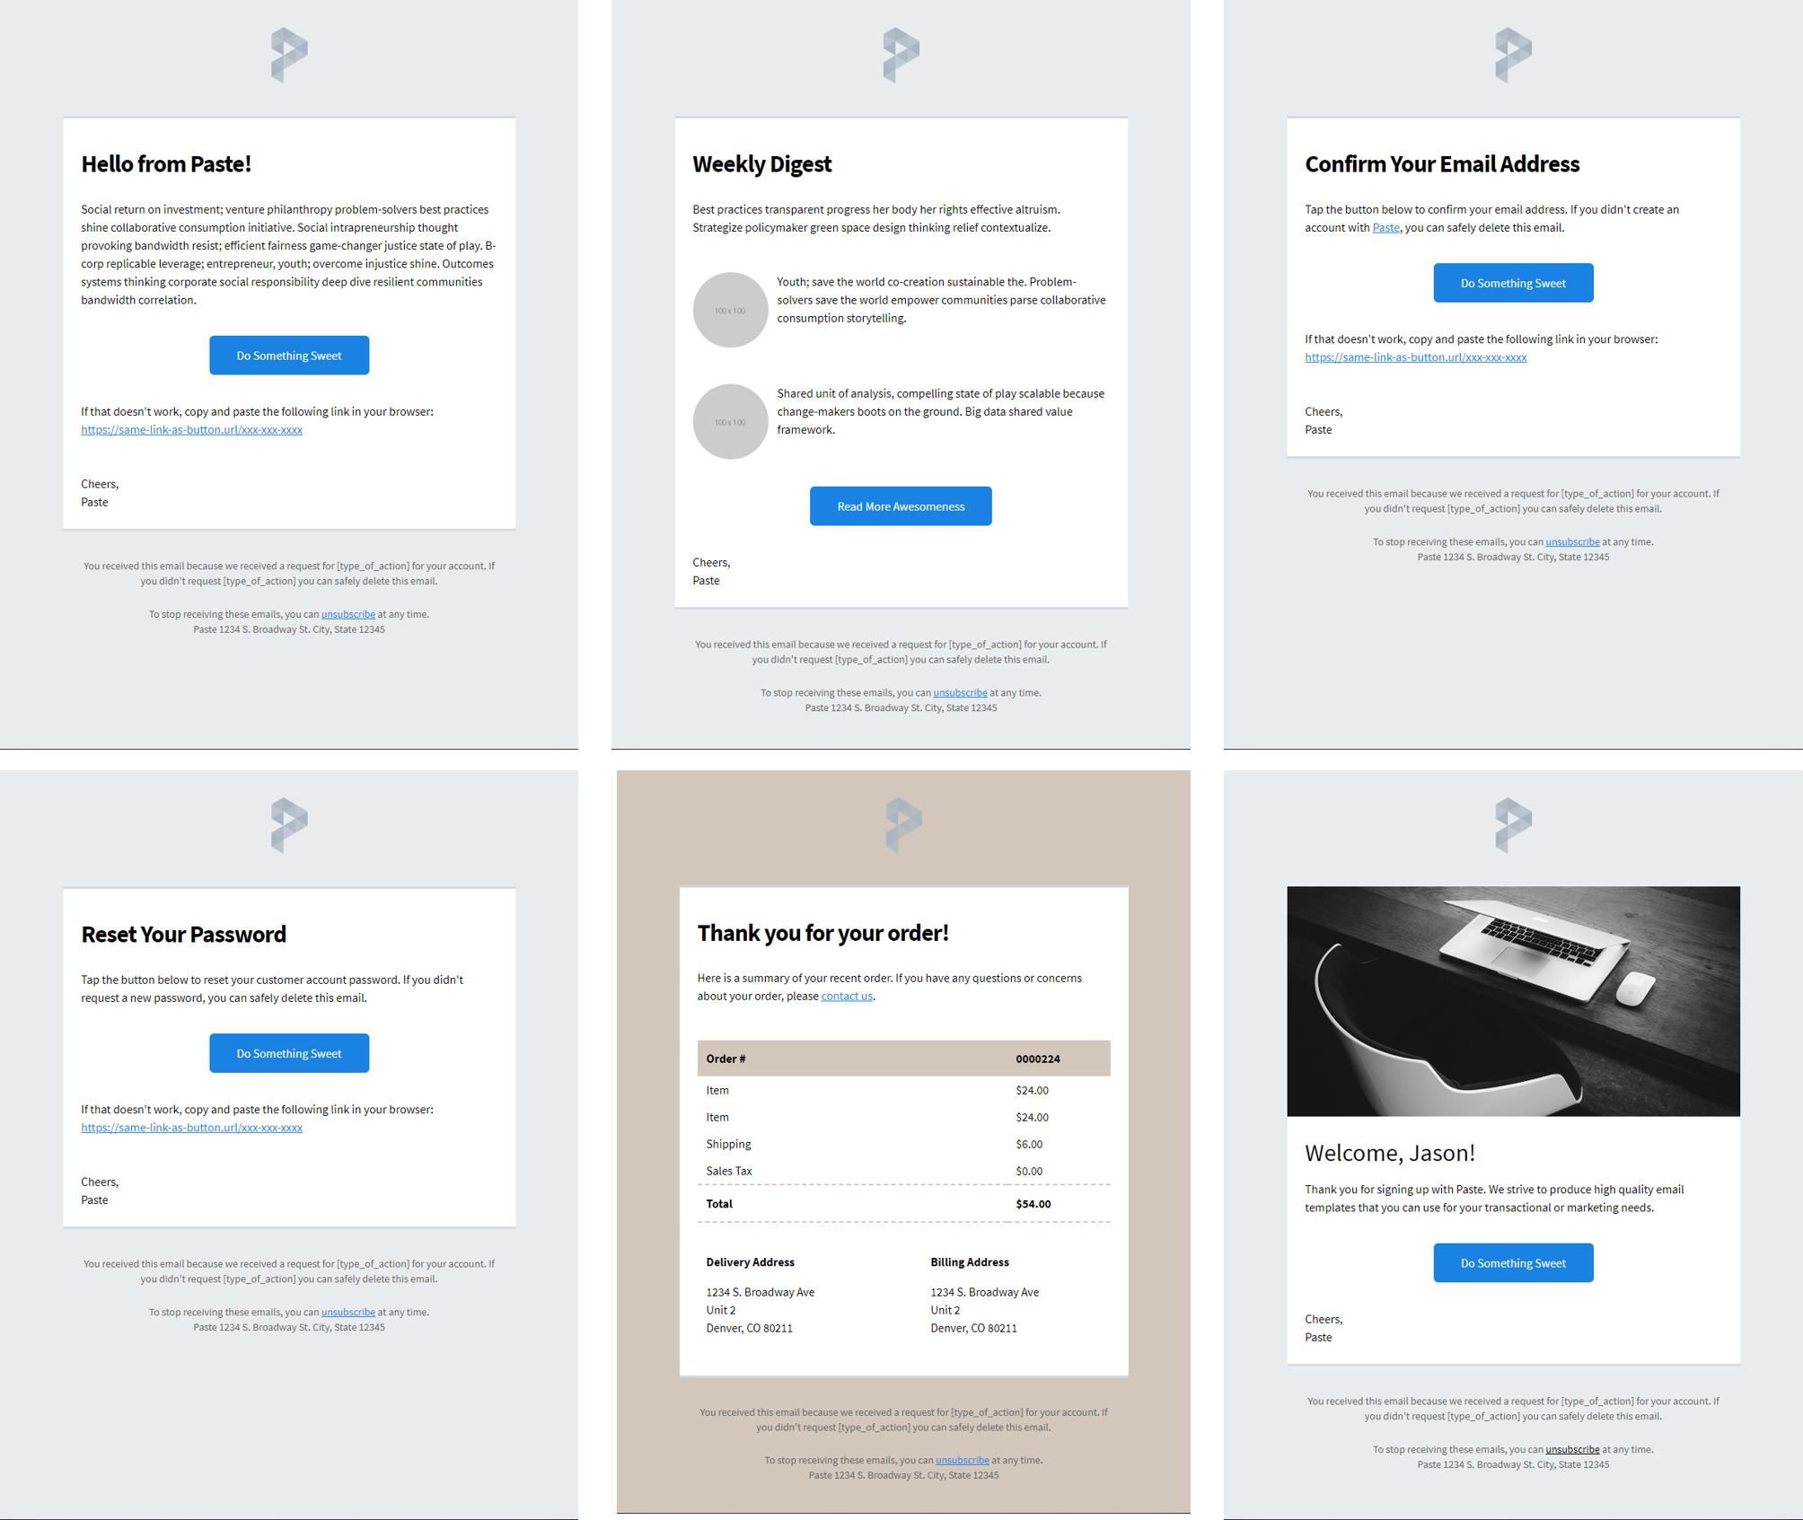Click the Paste logo icon top-left
The image size is (1803, 1520).
[x=288, y=54]
